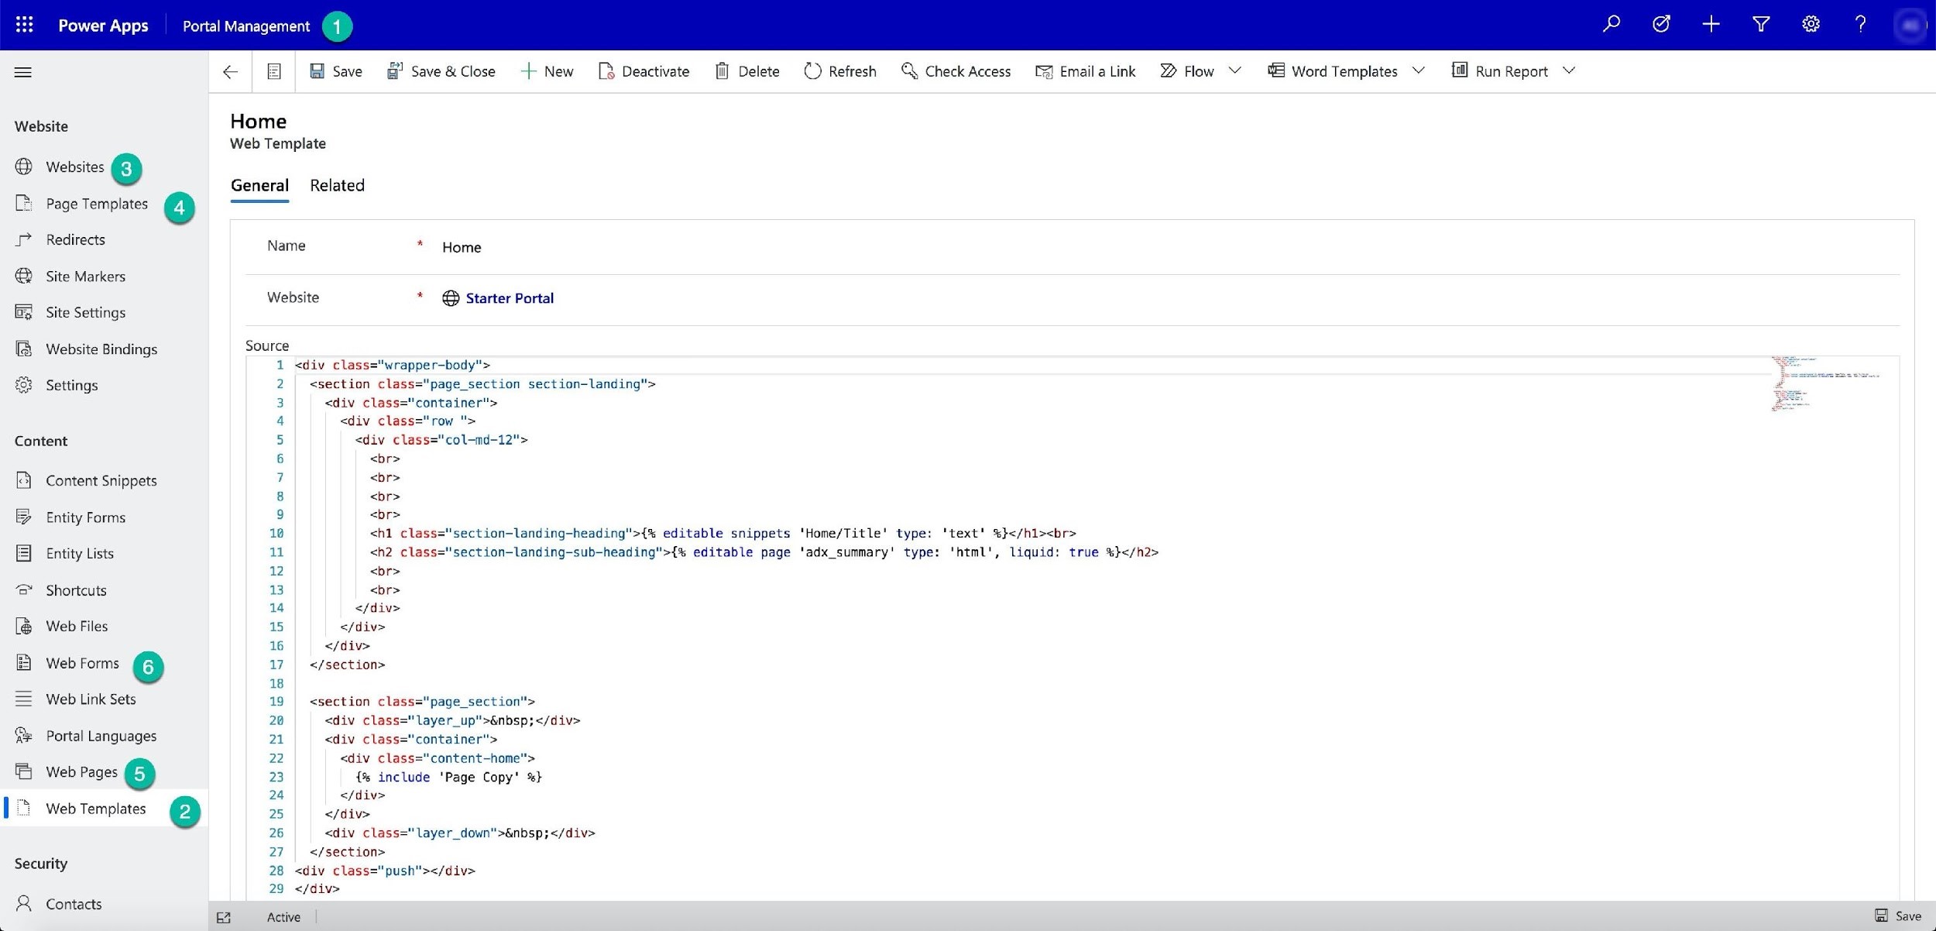Viewport: 1936px width, 931px height.
Task: Click the search magnifier icon in header
Action: [1612, 24]
